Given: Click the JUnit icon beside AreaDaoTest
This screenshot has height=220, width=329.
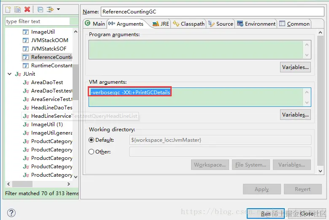Looking at the screenshot, I should [26, 82].
